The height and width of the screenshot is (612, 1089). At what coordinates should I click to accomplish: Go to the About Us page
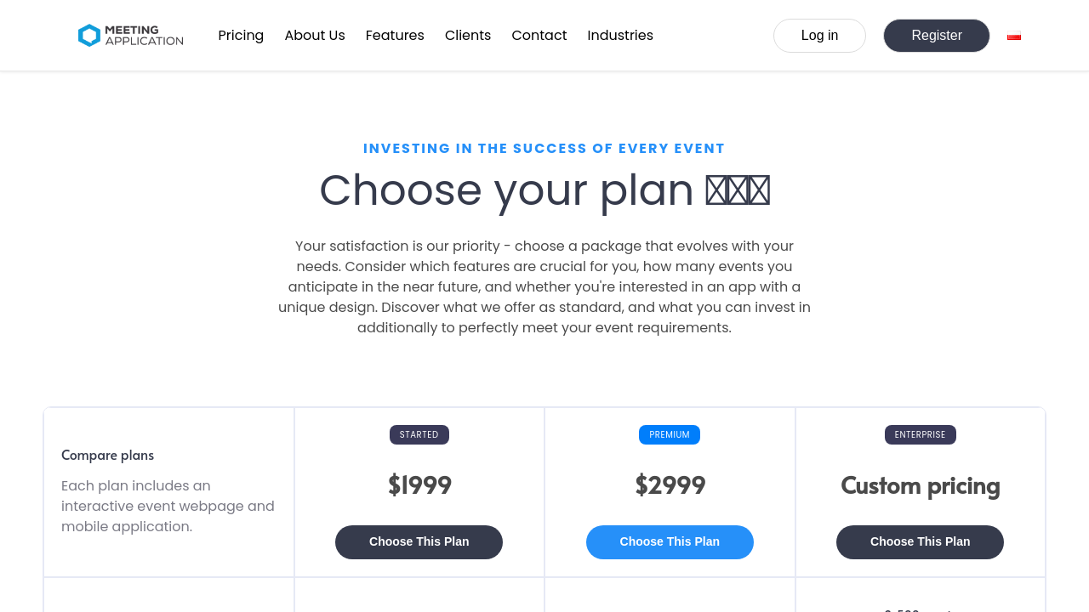point(315,36)
